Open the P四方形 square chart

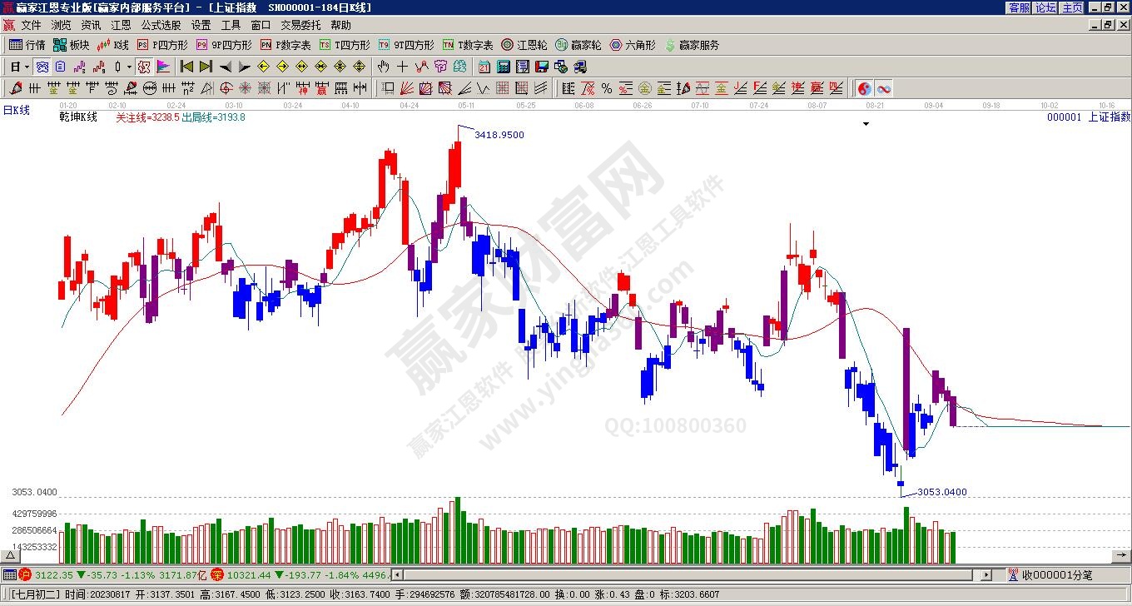pyautogui.click(x=162, y=45)
